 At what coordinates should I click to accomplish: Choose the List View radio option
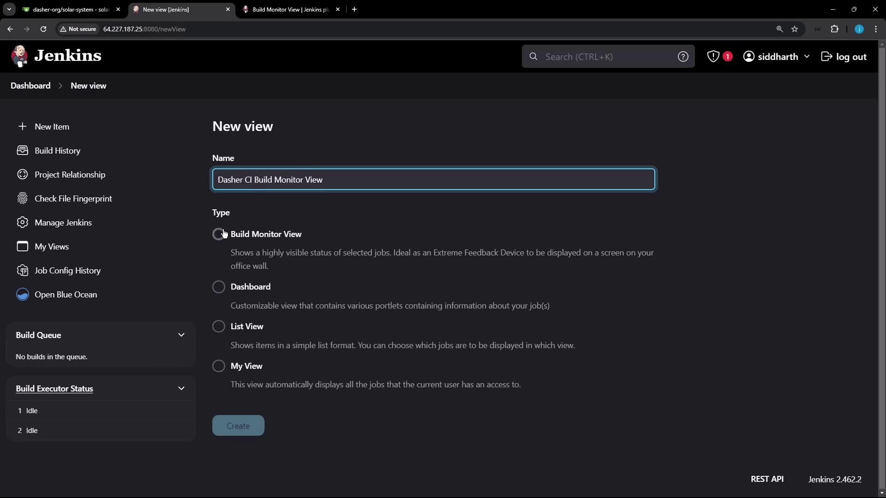tap(218, 326)
